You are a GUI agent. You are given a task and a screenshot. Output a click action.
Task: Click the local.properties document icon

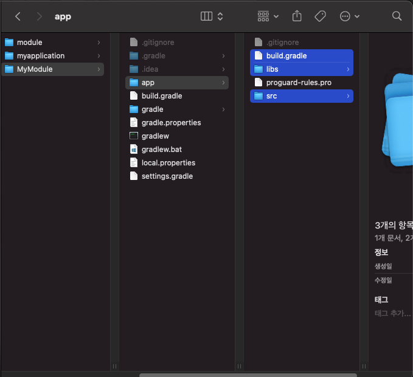(x=134, y=163)
